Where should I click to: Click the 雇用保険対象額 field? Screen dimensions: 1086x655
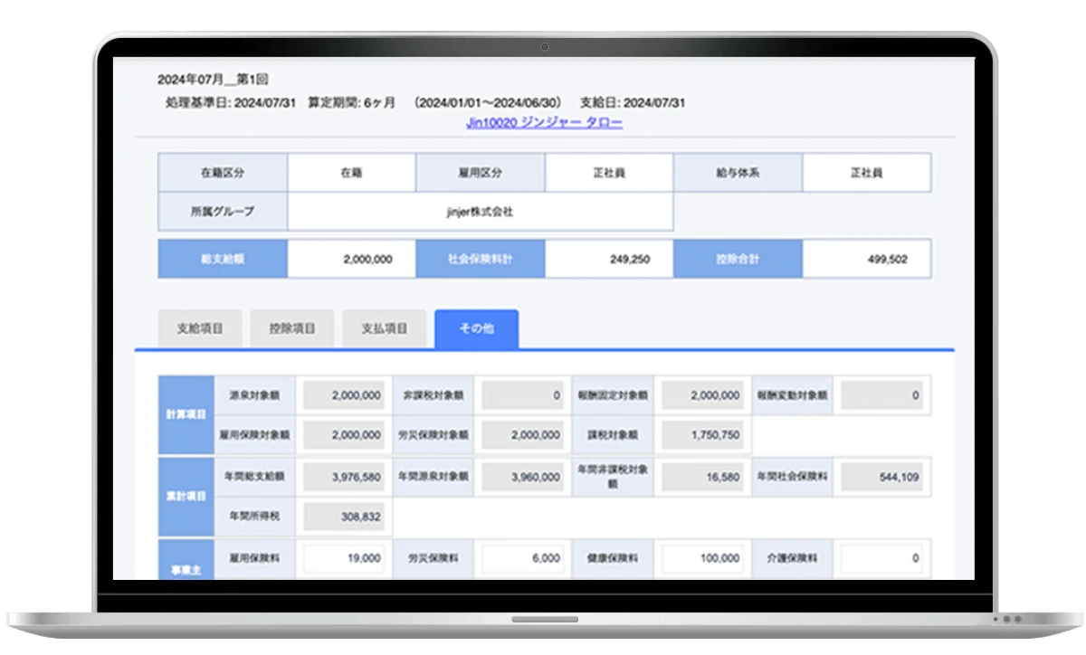pyautogui.click(x=344, y=434)
